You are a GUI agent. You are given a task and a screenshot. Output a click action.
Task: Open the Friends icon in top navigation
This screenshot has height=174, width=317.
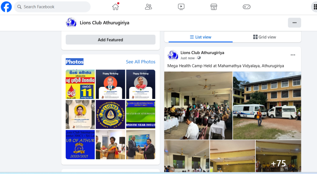(148, 7)
